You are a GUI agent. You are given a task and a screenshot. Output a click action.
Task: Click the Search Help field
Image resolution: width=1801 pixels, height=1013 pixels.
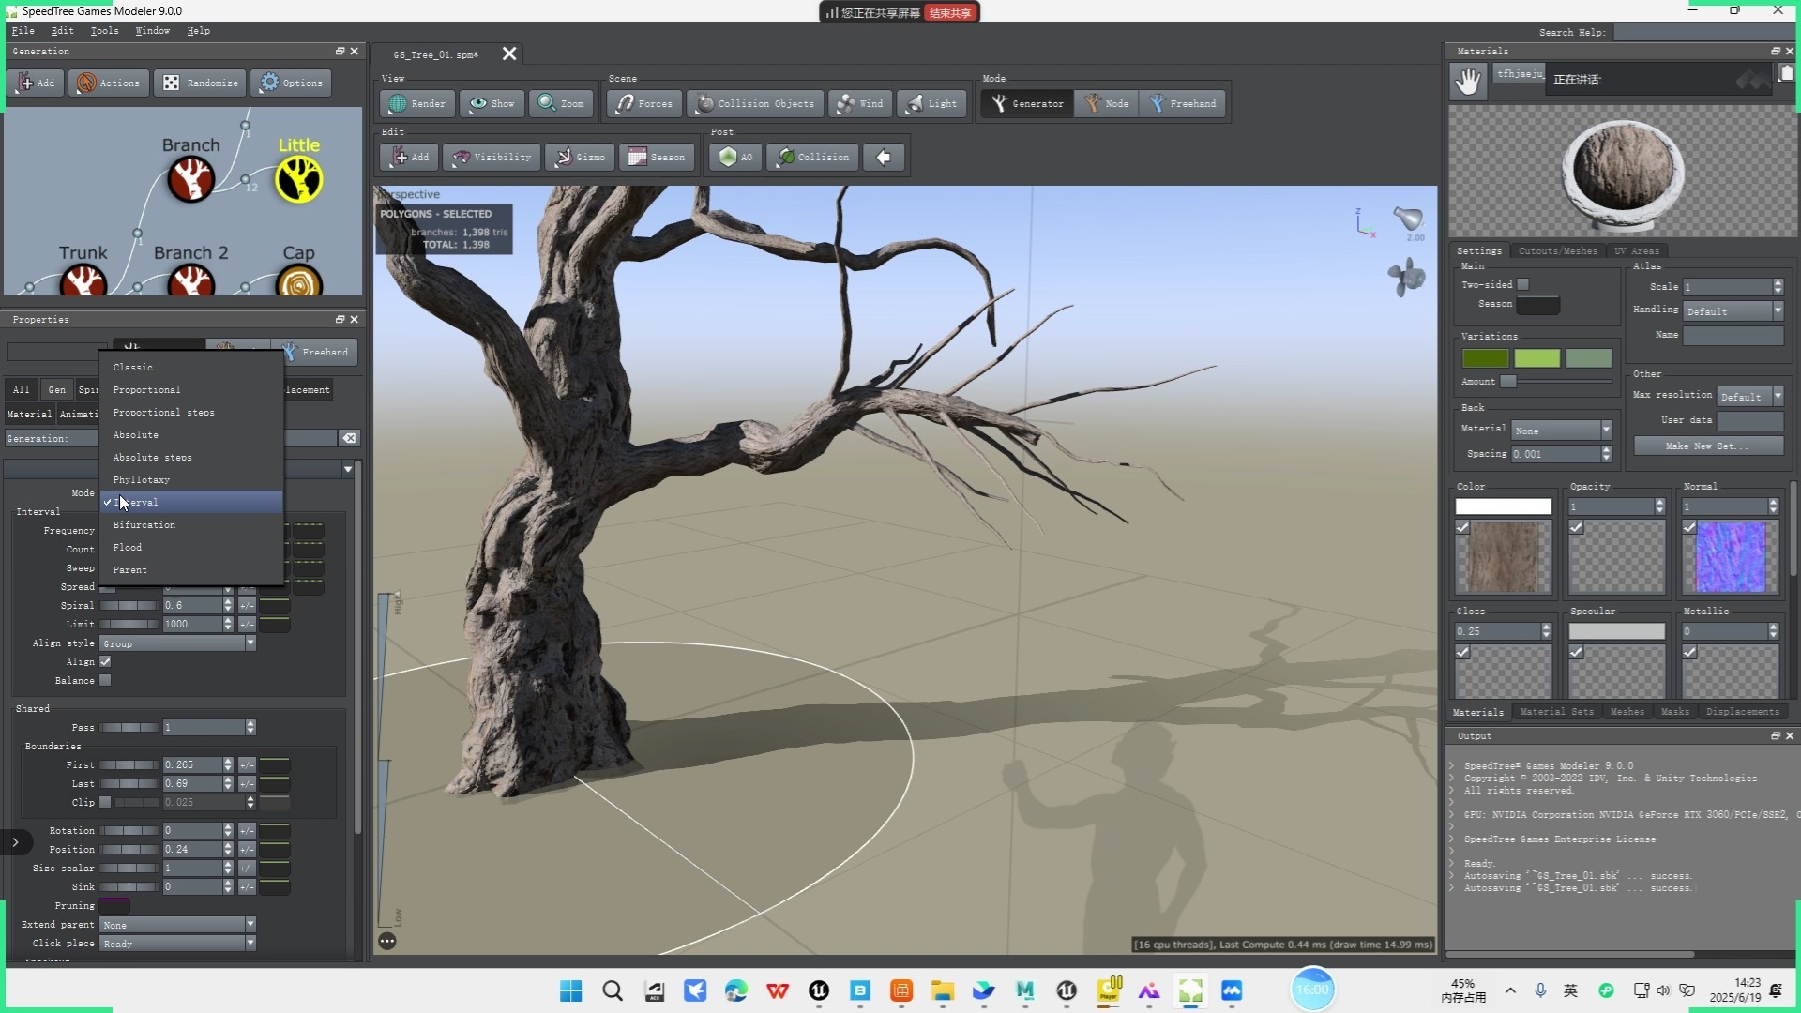coord(1703,33)
